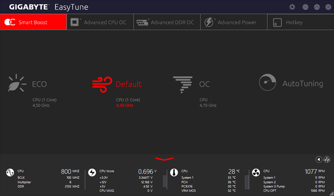The width and height of the screenshot is (334, 196).
Task: Click the temperature panel scrollbar
Action: [x=247, y=182]
